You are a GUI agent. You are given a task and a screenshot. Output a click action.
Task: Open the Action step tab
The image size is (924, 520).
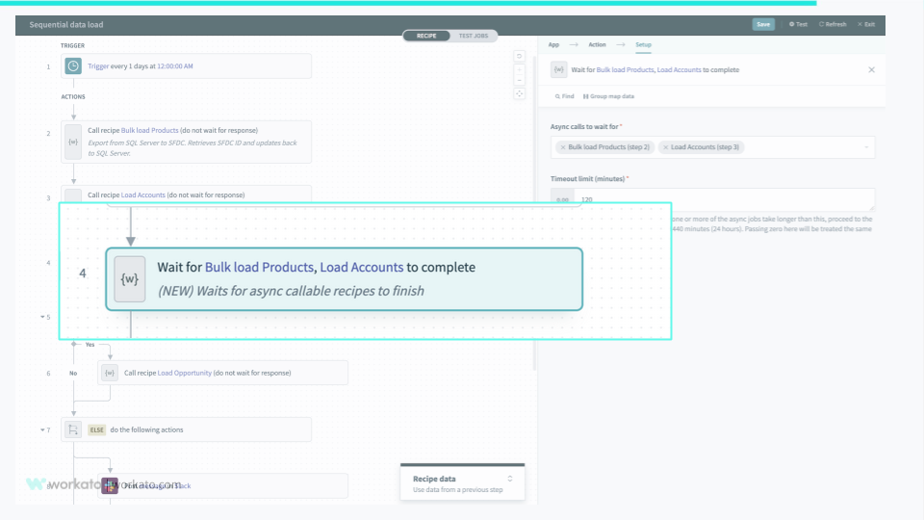[597, 44]
